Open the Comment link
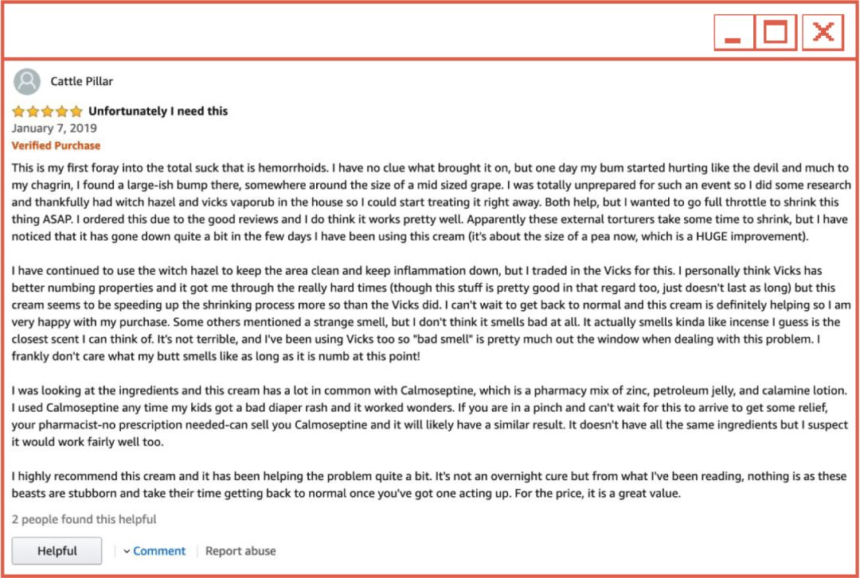The height and width of the screenshot is (578, 860). (159, 551)
